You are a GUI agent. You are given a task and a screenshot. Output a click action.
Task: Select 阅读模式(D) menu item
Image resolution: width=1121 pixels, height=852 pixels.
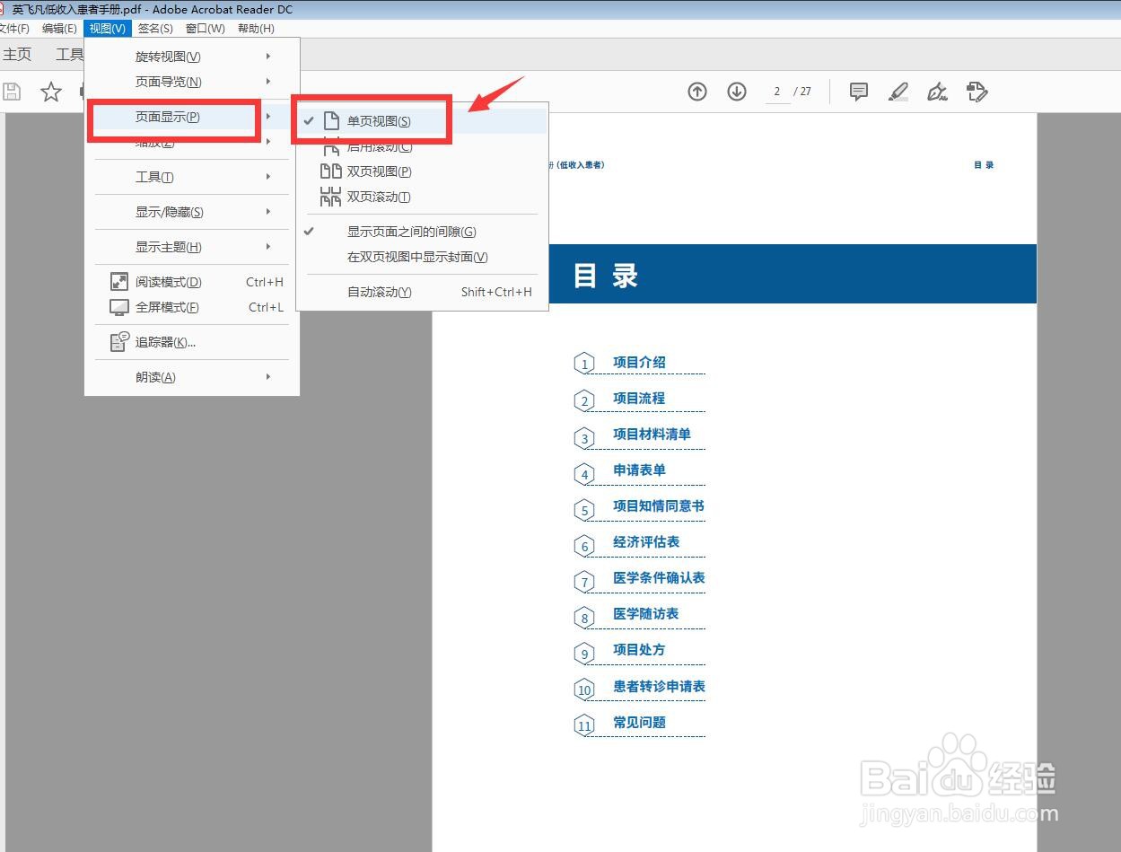click(192, 282)
